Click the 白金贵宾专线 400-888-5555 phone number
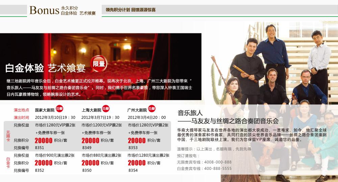The height and width of the screenshot is (182, 338). 218,168
